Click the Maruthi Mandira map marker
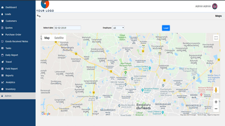The width and height of the screenshot is (225, 126). coord(119,106)
